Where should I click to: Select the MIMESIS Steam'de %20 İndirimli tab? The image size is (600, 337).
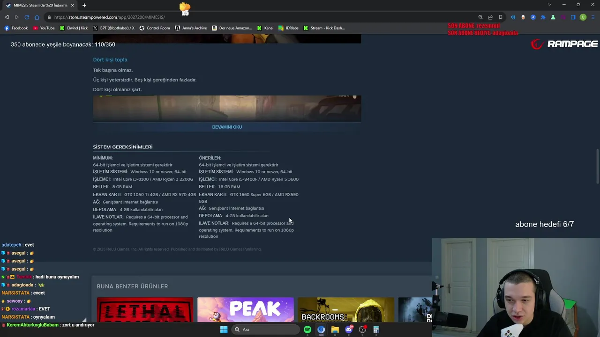coord(40,5)
